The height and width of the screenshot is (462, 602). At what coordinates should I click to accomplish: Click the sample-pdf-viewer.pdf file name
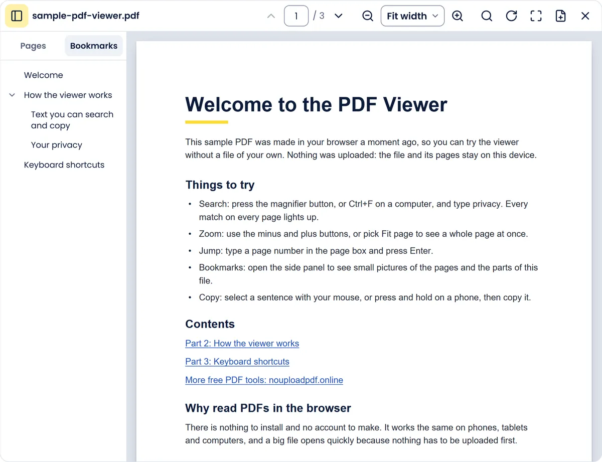click(x=86, y=16)
